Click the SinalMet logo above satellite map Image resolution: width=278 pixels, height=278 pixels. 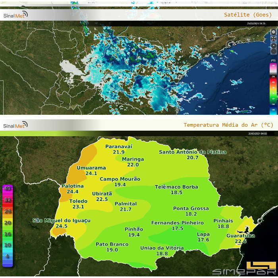point(15,15)
